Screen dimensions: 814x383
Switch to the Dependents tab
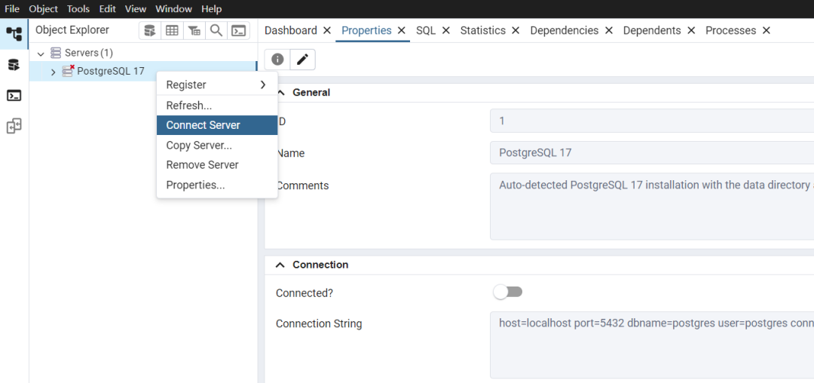click(x=652, y=31)
